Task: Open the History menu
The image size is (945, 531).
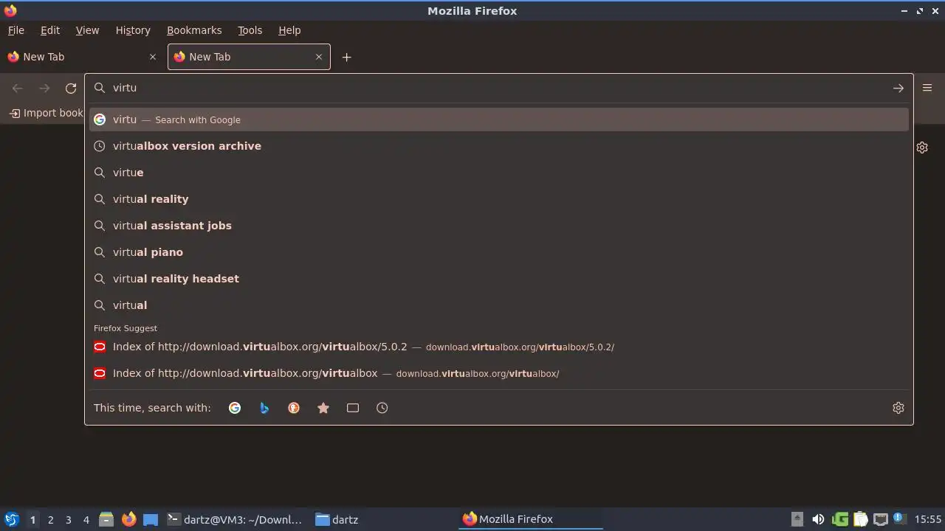Action: 133,30
